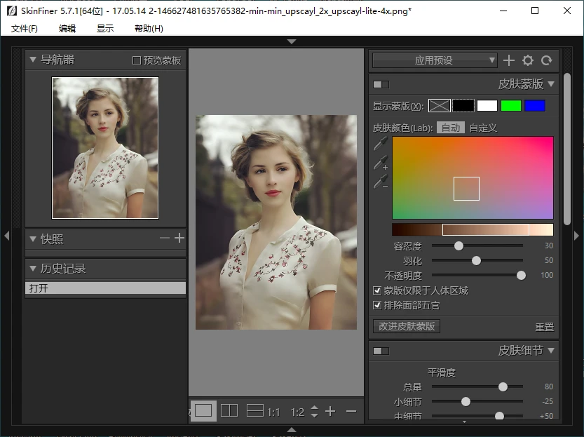
Task: Open the 显示 menu
Action: point(106,28)
